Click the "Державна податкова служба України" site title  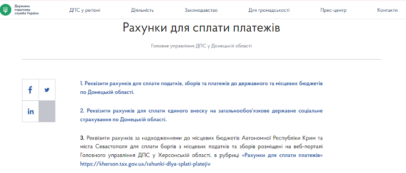pos(26,10)
